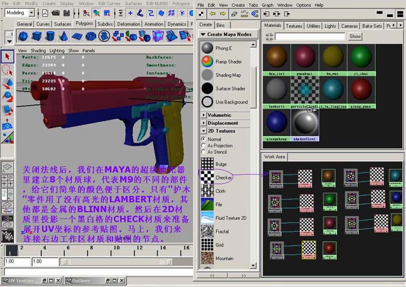Open the shelf options down arrow
Screen dimensions: 406x287
(x=9, y=41)
